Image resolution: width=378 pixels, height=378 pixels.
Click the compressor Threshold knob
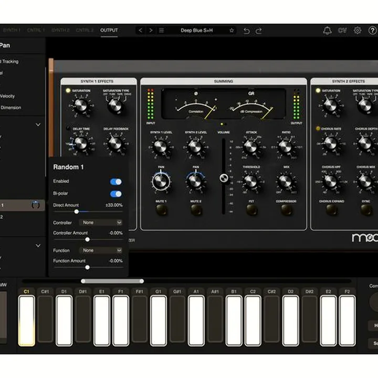251,181
